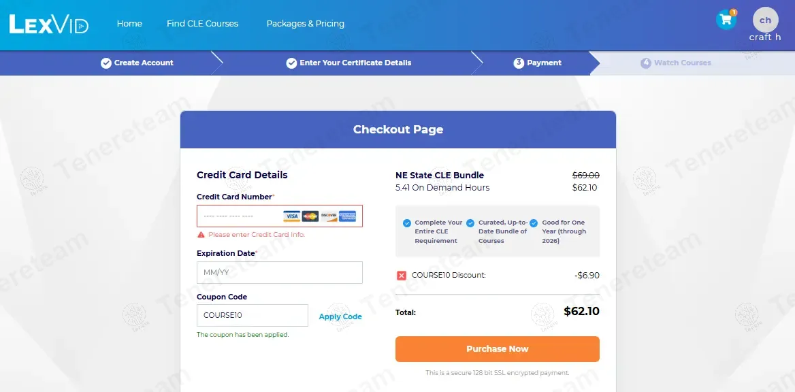
Task: Open Find CLE Courses menu
Action: pyautogui.click(x=202, y=24)
